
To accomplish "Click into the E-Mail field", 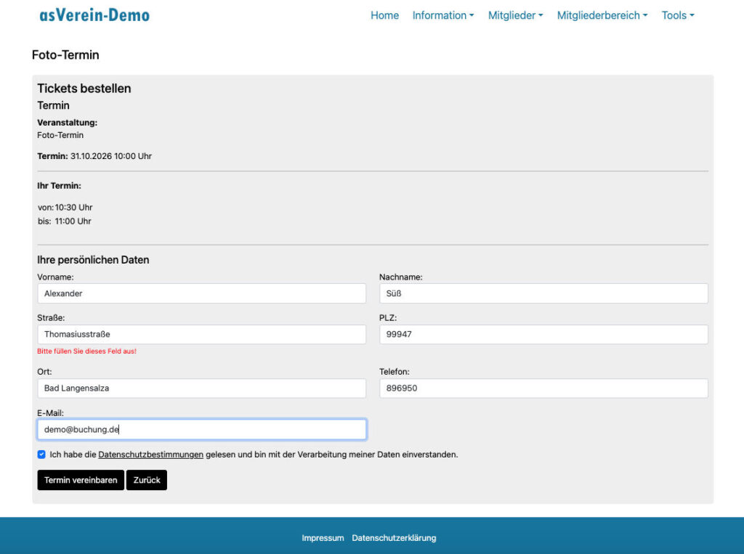I will pyautogui.click(x=201, y=429).
